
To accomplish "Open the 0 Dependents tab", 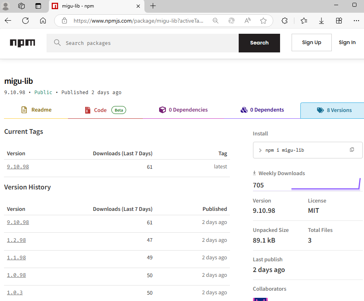I will [x=262, y=110].
